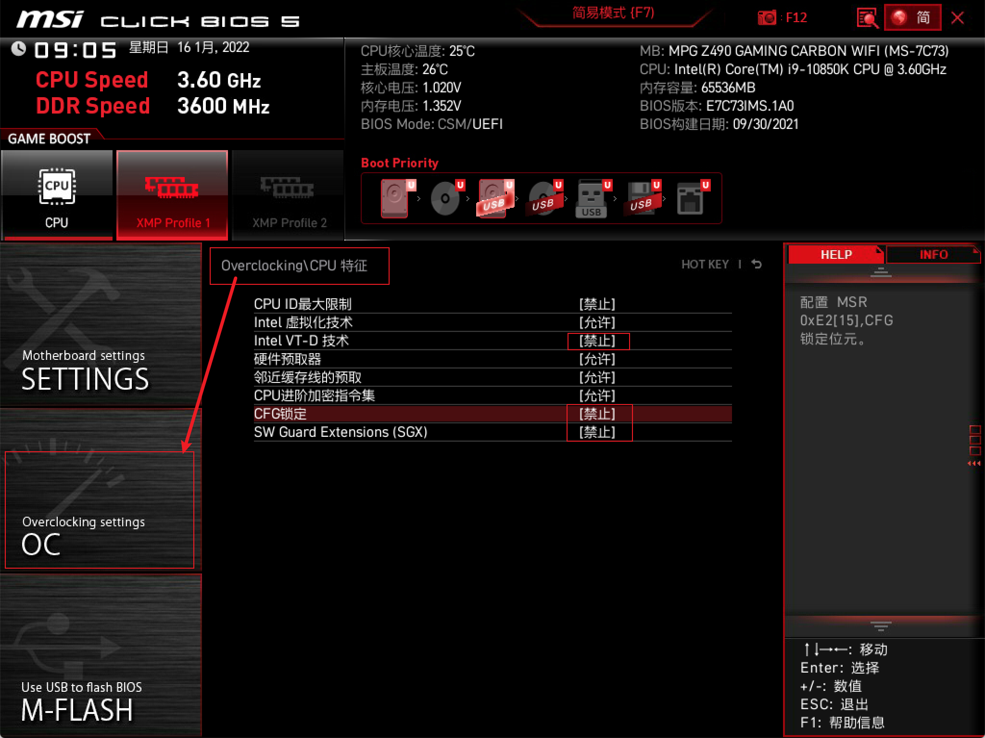This screenshot has width=985, height=738.
Task: Click the screenshot camera F12 icon
Action: click(767, 18)
